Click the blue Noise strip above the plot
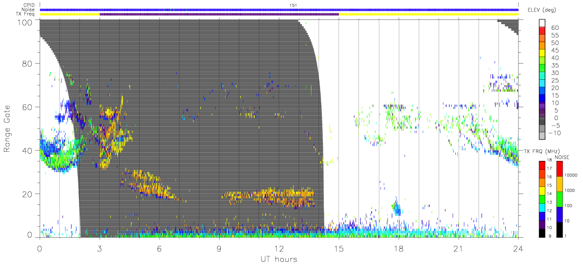Image resolution: width=583 pixels, height=269 pixels. tap(279, 9)
